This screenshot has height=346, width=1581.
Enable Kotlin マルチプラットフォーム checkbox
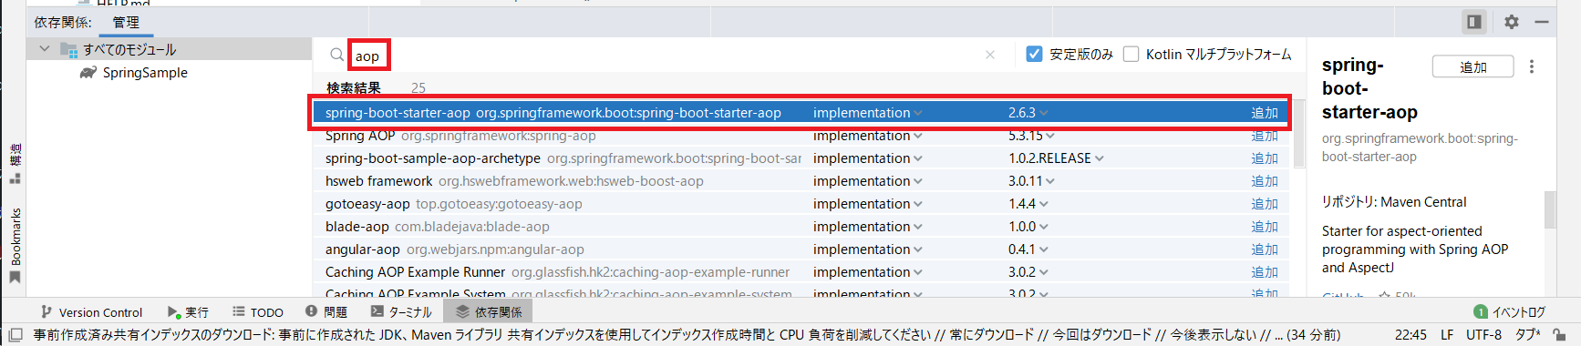click(x=1131, y=55)
